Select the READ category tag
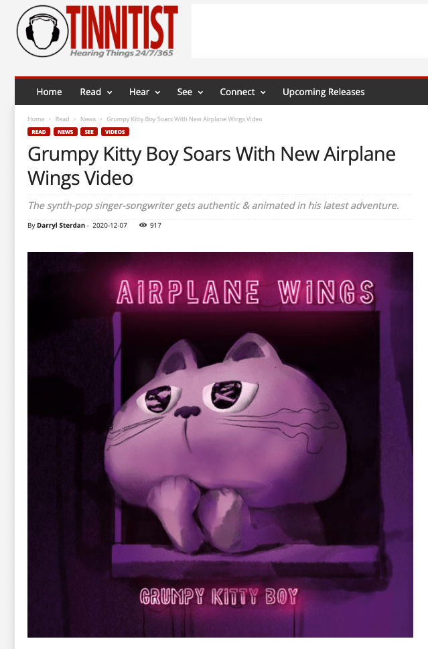This screenshot has height=649, width=428. [39, 132]
